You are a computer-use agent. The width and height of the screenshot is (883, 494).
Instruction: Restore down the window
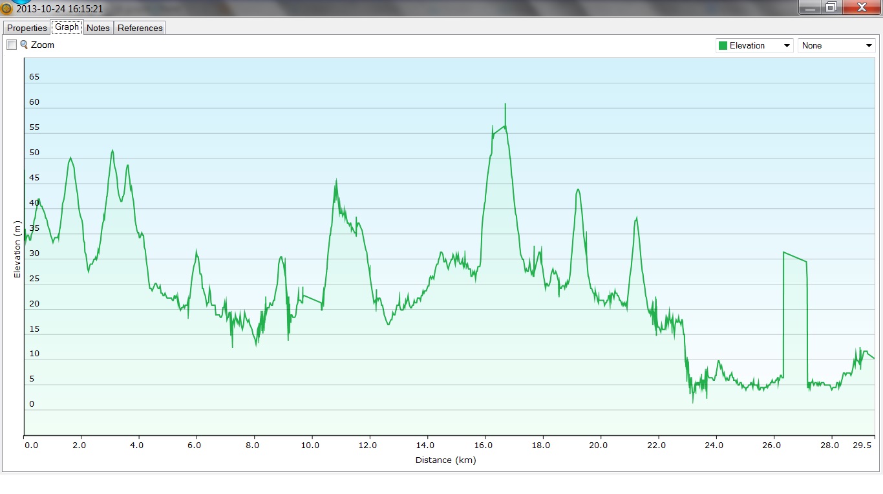coord(831,7)
